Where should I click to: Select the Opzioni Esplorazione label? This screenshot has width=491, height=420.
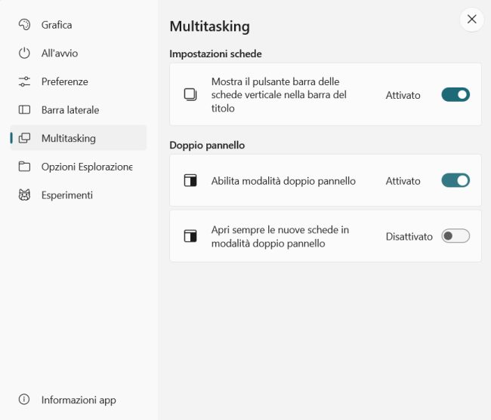point(87,167)
